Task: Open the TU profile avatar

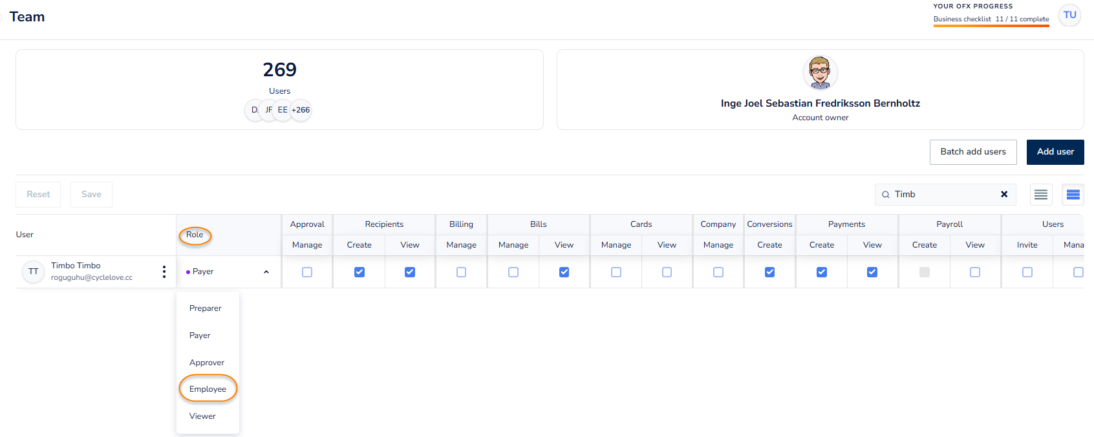Action: (1069, 15)
